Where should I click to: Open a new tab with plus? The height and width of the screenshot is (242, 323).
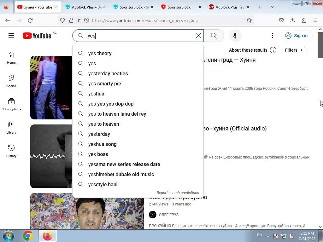coord(260,7)
